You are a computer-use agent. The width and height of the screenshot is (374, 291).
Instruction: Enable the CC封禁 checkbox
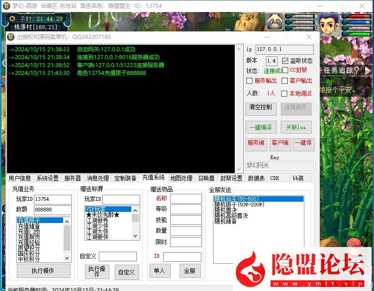285,70
